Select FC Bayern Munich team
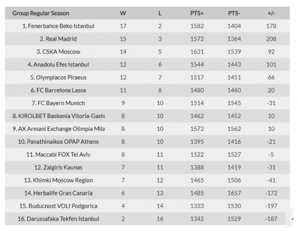This screenshot has width=298, height=231. [x=61, y=103]
